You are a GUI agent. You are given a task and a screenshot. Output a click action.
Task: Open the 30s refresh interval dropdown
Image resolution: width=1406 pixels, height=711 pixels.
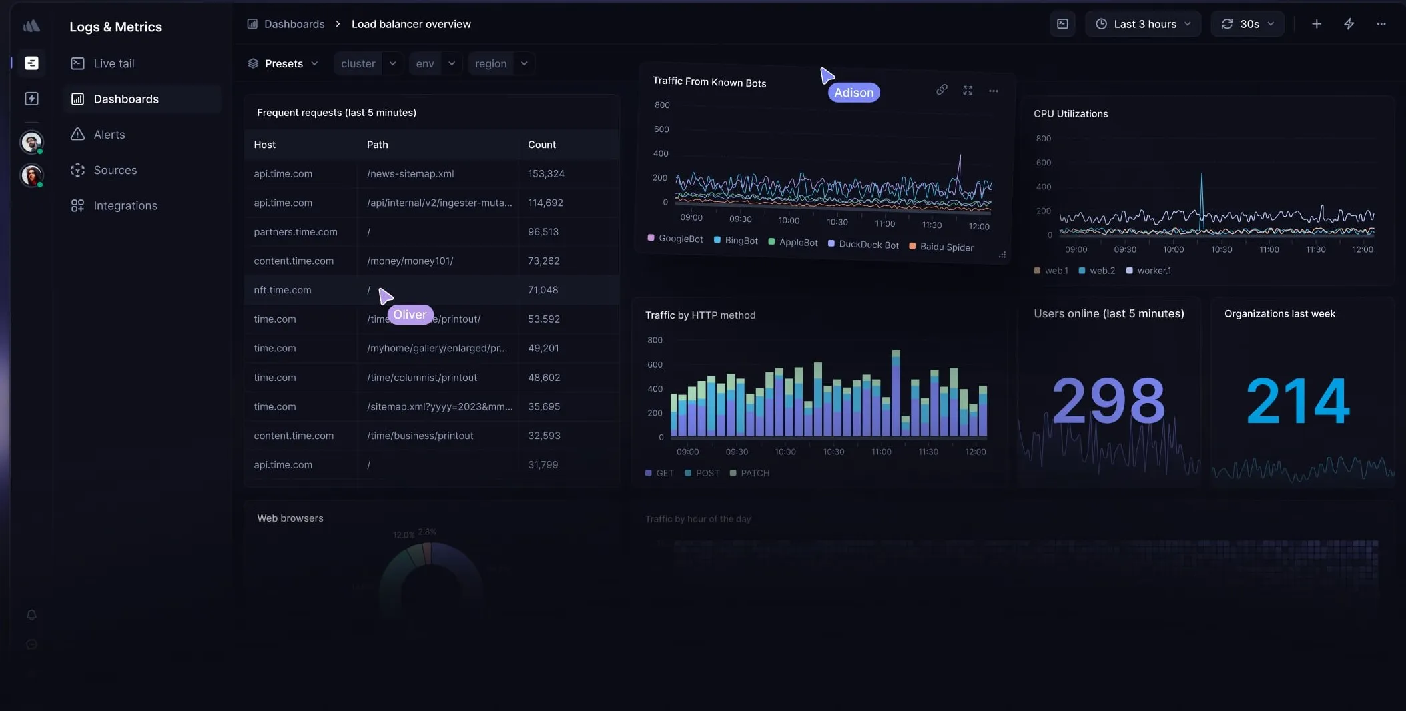(x=1247, y=24)
